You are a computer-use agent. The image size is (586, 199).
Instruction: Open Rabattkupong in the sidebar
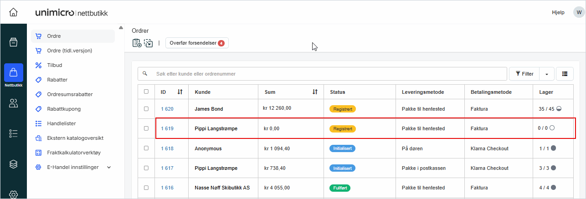click(63, 109)
